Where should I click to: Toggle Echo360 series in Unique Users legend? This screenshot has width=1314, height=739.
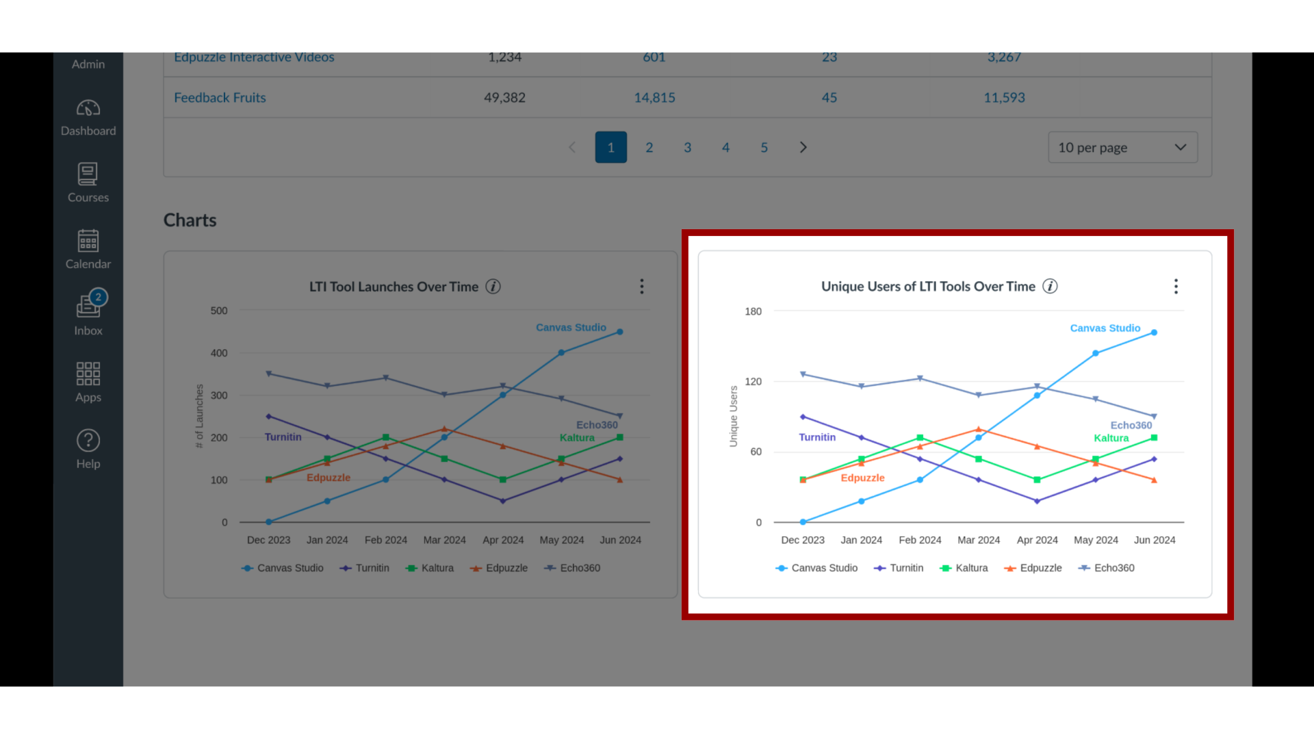click(1107, 568)
